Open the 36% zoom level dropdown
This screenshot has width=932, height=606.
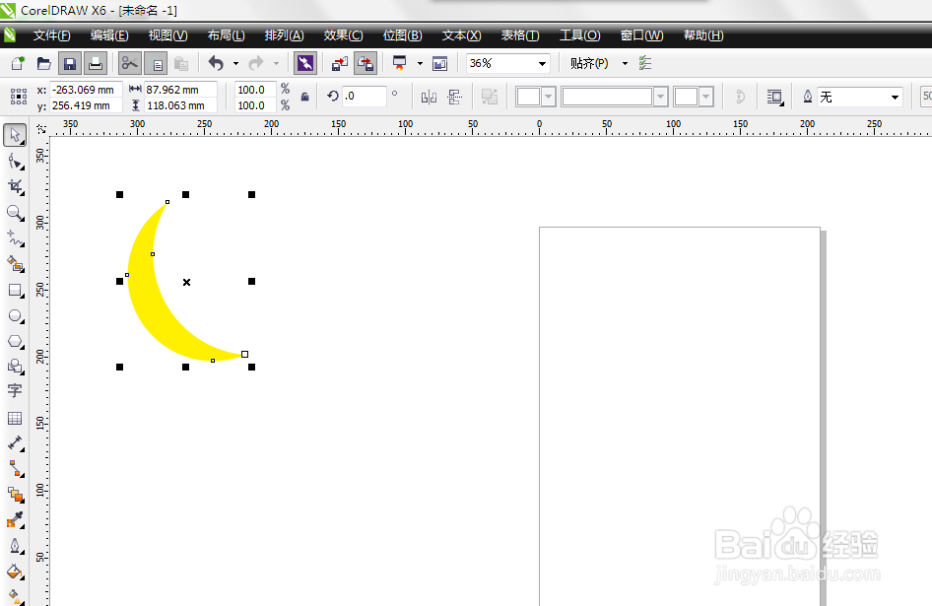(x=542, y=63)
